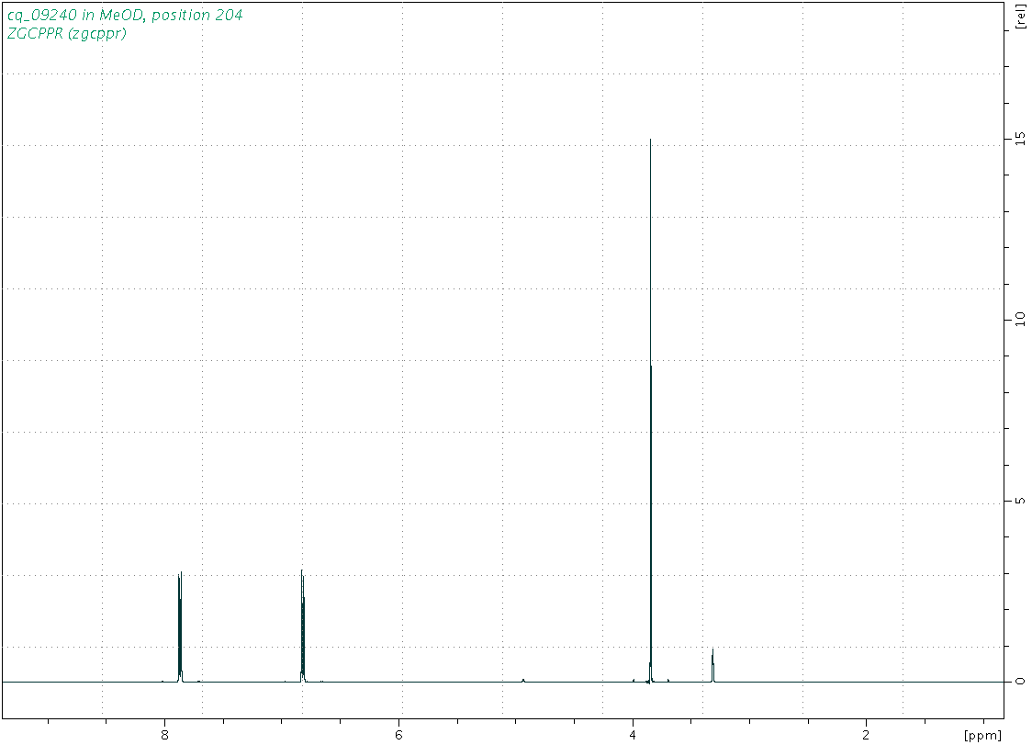Click the tallest peak near 3.85 ppm

pyautogui.click(x=650, y=411)
